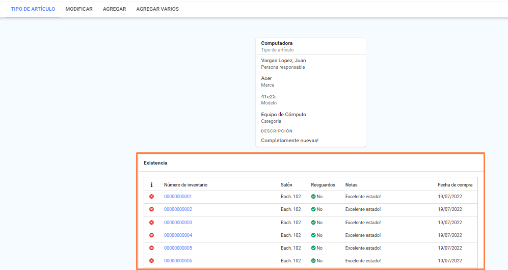
Task: Click the Número de inventario column header
Action: coord(185,185)
